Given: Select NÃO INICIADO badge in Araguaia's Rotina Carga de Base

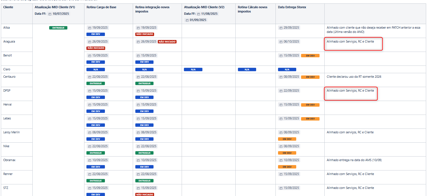Looking at the screenshot, I should [96, 48].
